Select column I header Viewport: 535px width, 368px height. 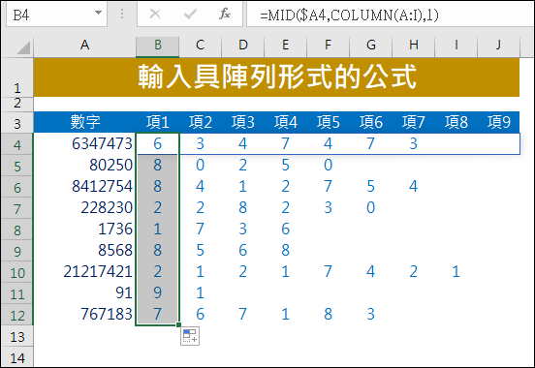coord(456,45)
